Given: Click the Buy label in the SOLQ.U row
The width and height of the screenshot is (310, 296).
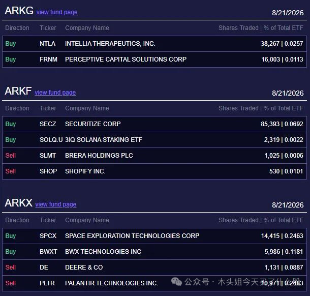Looking at the screenshot, I should [11, 140].
